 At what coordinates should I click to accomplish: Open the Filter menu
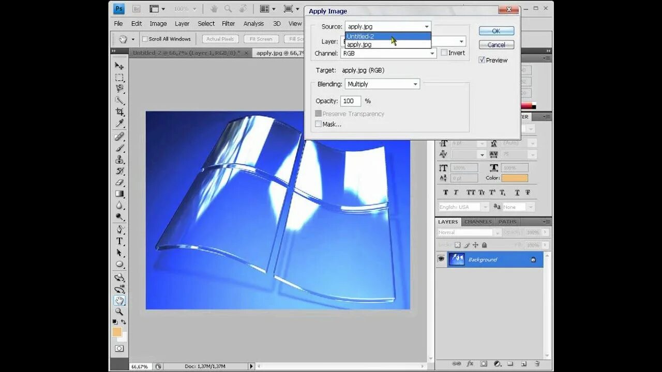click(x=229, y=24)
